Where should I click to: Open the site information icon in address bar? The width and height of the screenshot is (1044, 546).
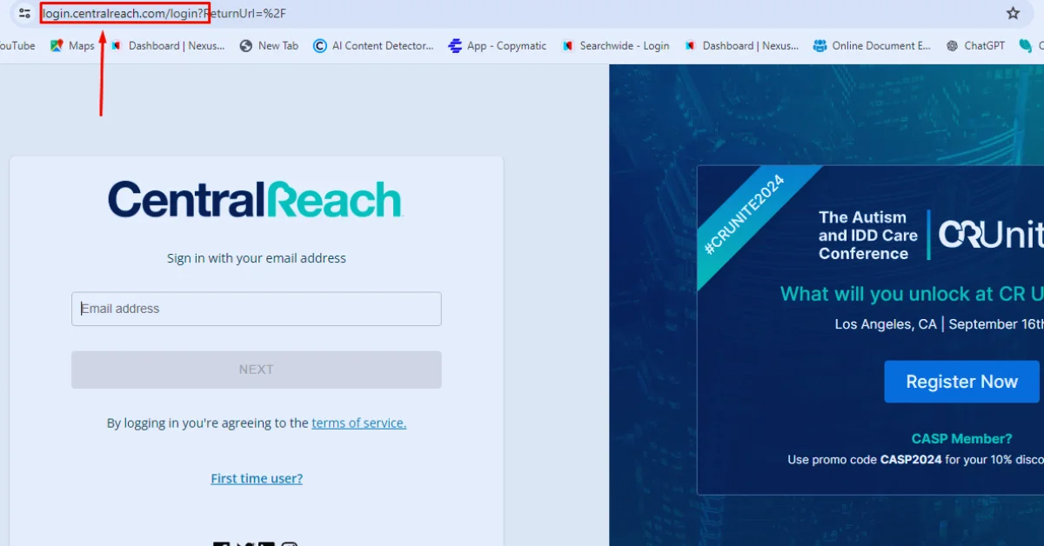[24, 14]
